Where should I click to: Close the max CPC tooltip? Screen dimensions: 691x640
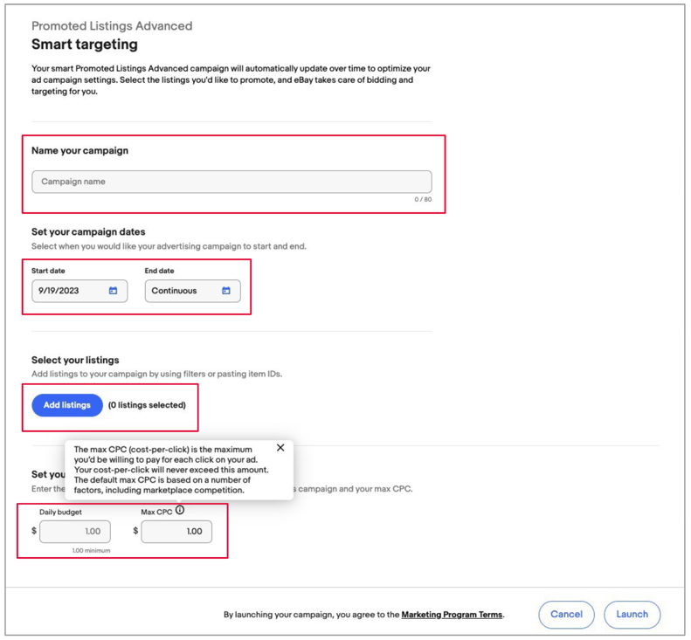[x=280, y=448]
